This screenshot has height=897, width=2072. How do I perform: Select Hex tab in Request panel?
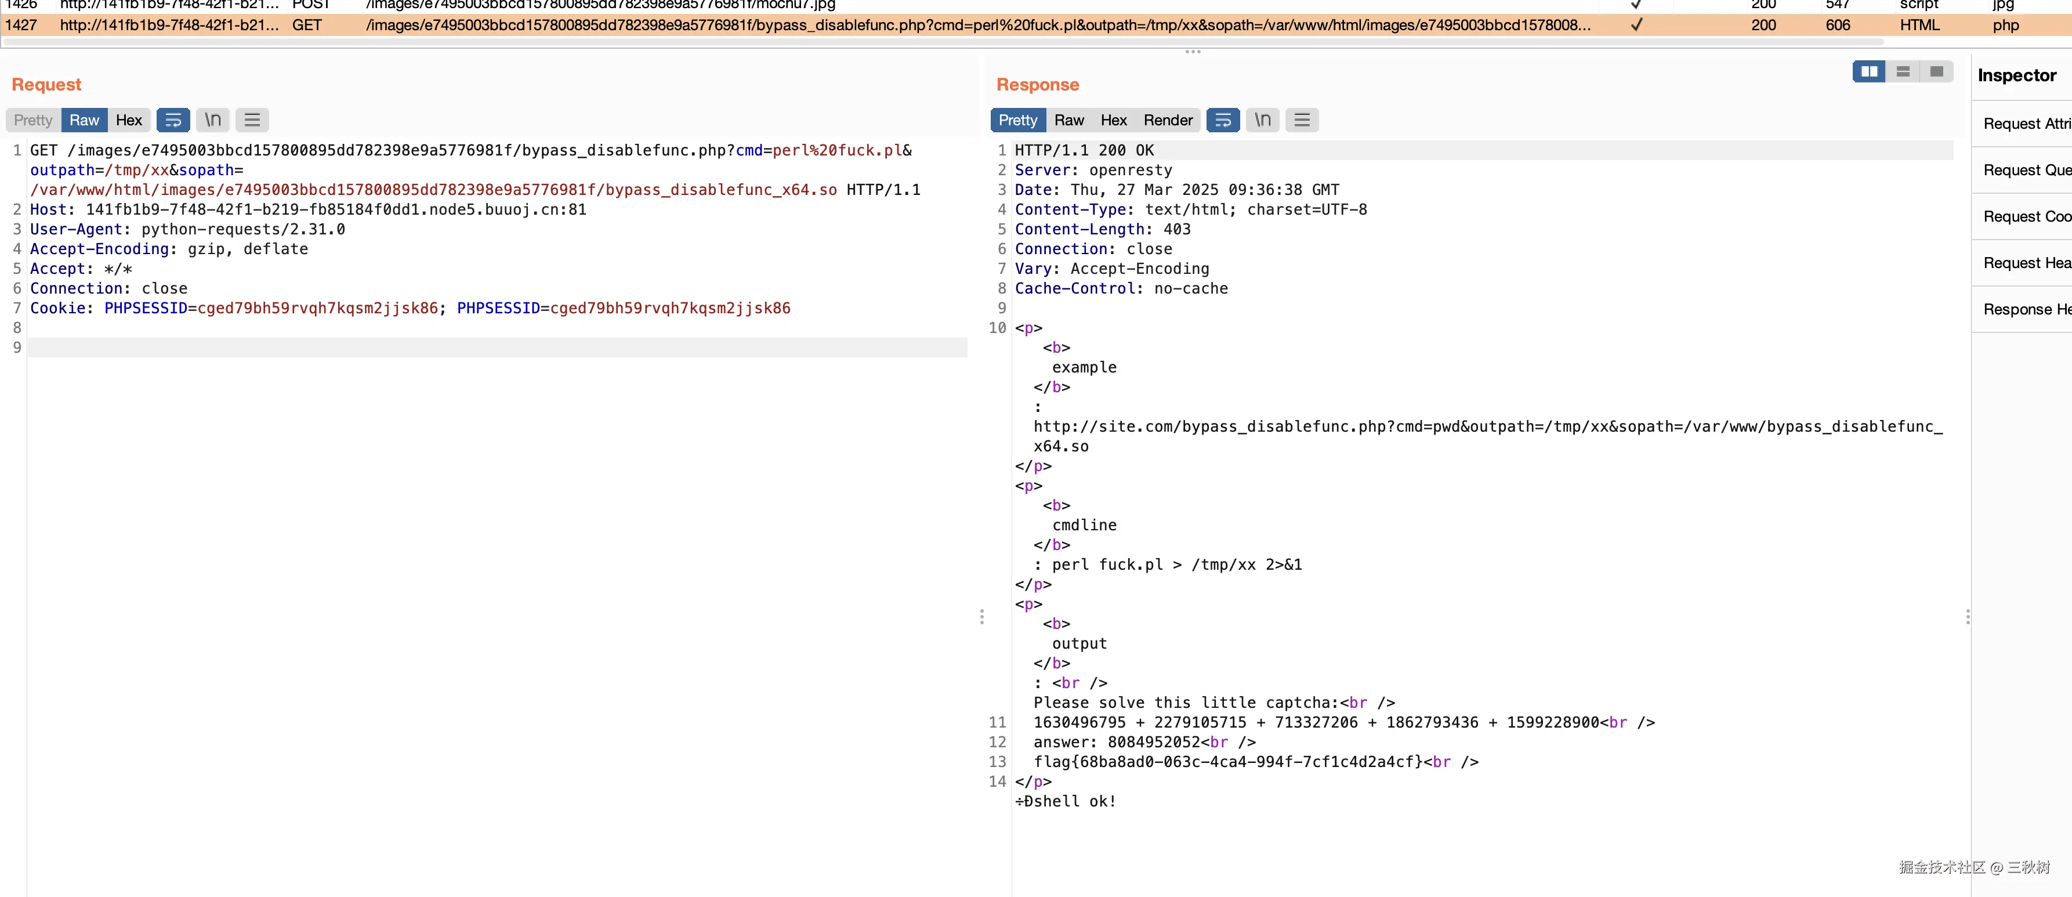click(x=129, y=120)
